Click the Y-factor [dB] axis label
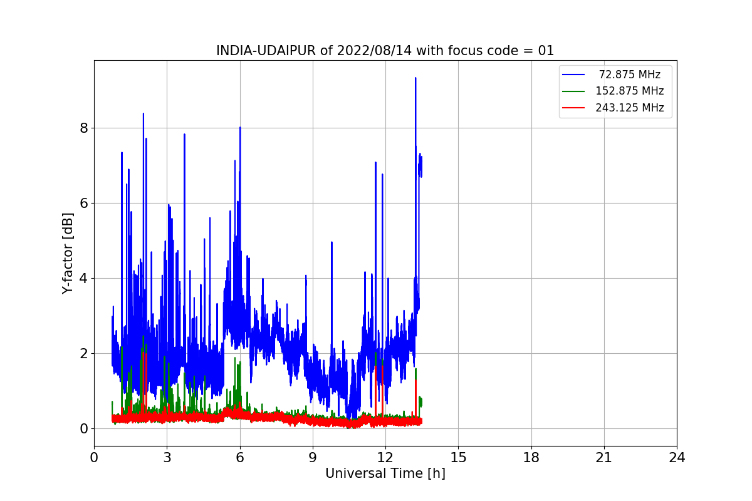This screenshot has height=501, width=752. (x=68, y=253)
